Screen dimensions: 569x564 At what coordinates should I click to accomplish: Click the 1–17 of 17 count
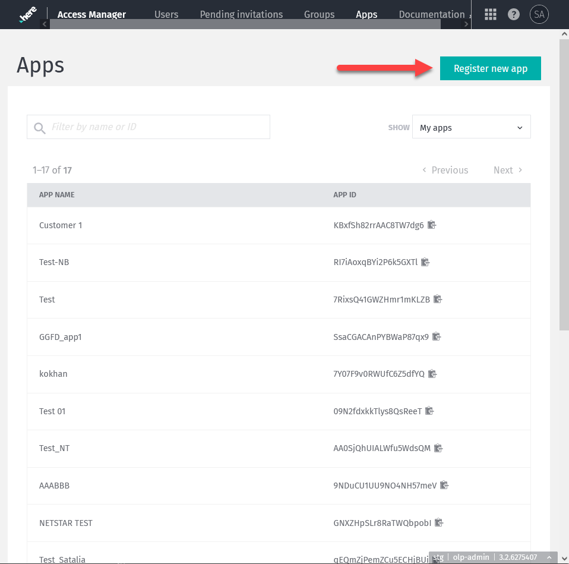tap(52, 170)
